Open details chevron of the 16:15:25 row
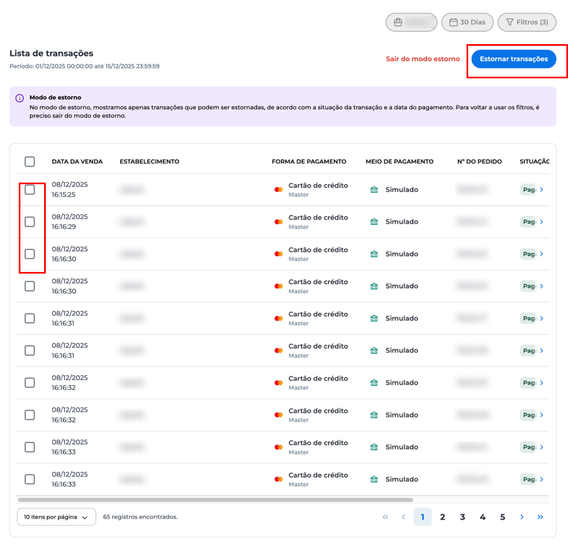The height and width of the screenshot is (545, 568). point(542,190)
